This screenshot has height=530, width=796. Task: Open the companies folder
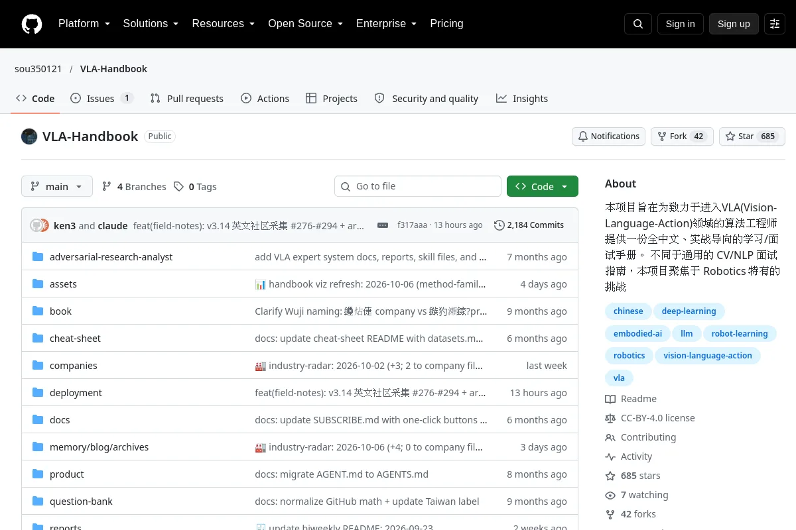click(x=73, y=366)
